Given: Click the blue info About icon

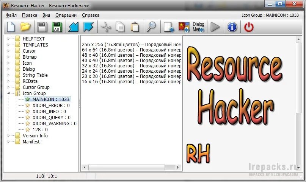Looking at the screenshot, I should click(x=232, y=27).
